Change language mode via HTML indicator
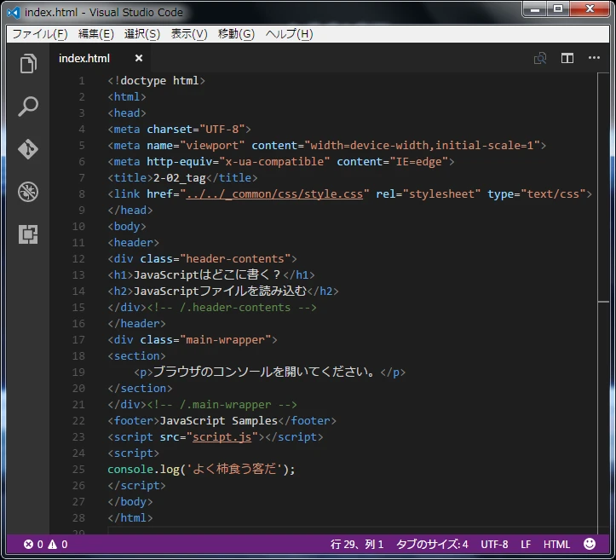The image size is (616, 560). (556, 545)
